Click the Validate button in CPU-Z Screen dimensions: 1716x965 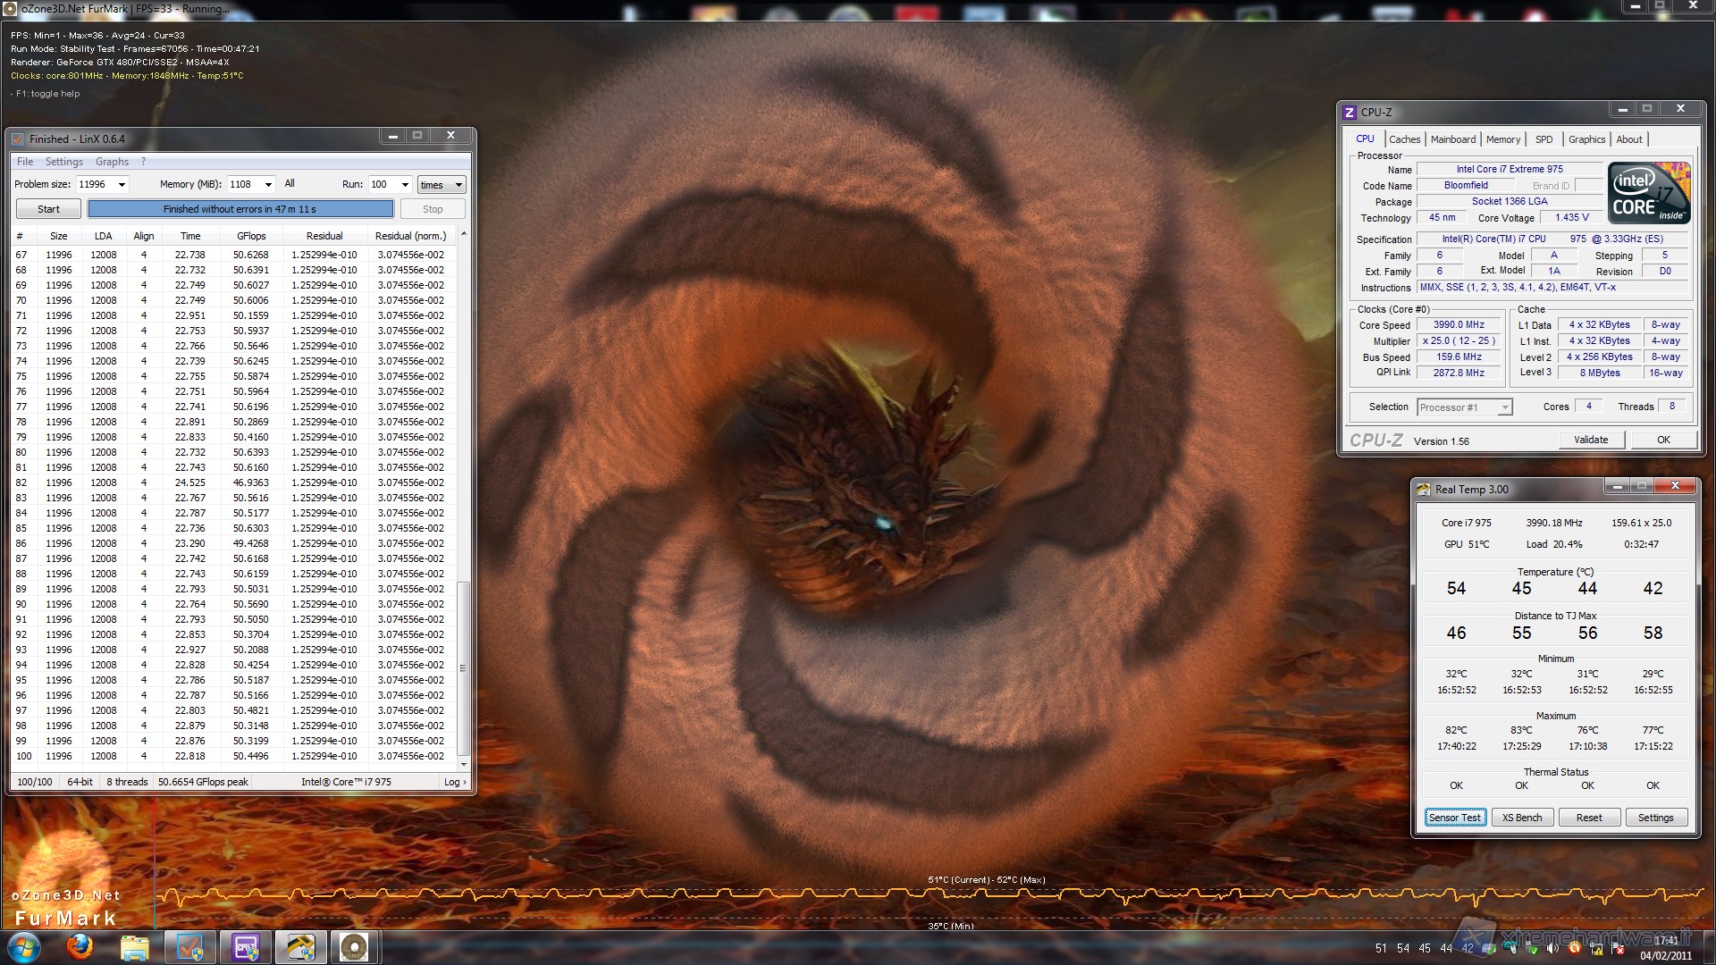pos(1590,440)
